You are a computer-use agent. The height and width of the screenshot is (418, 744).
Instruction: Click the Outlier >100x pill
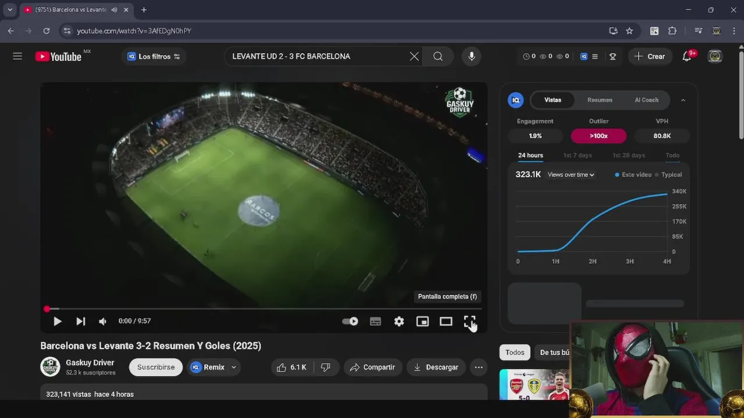click(599, 136)
